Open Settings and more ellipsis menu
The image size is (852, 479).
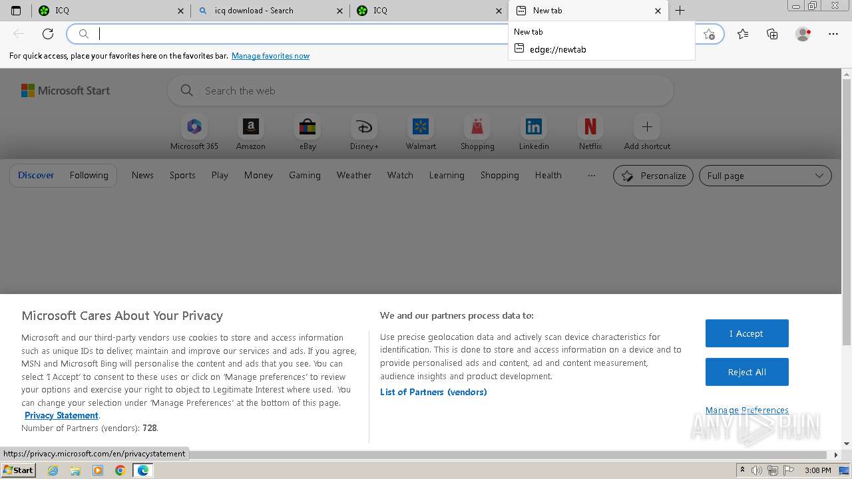(833, 34)
